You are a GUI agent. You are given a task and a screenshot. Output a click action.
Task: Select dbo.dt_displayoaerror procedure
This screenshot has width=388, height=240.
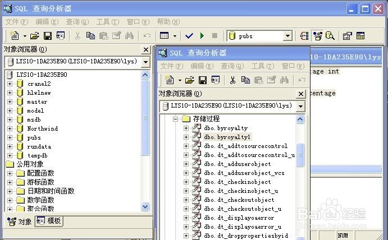[x=239, y=218]
